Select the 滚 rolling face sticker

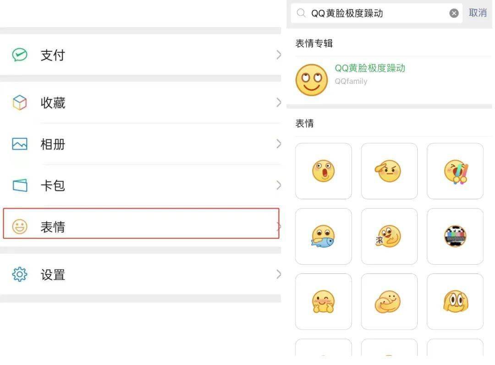[x=389, y=236]
